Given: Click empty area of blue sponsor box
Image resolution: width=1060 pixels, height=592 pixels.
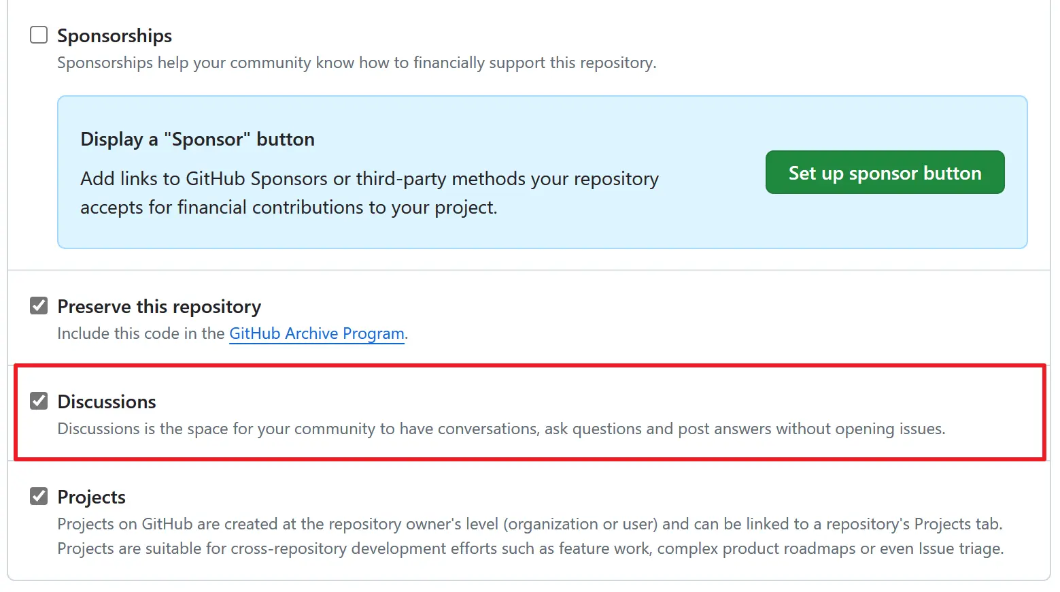Looking at the screenshot, I should point(707,225).
